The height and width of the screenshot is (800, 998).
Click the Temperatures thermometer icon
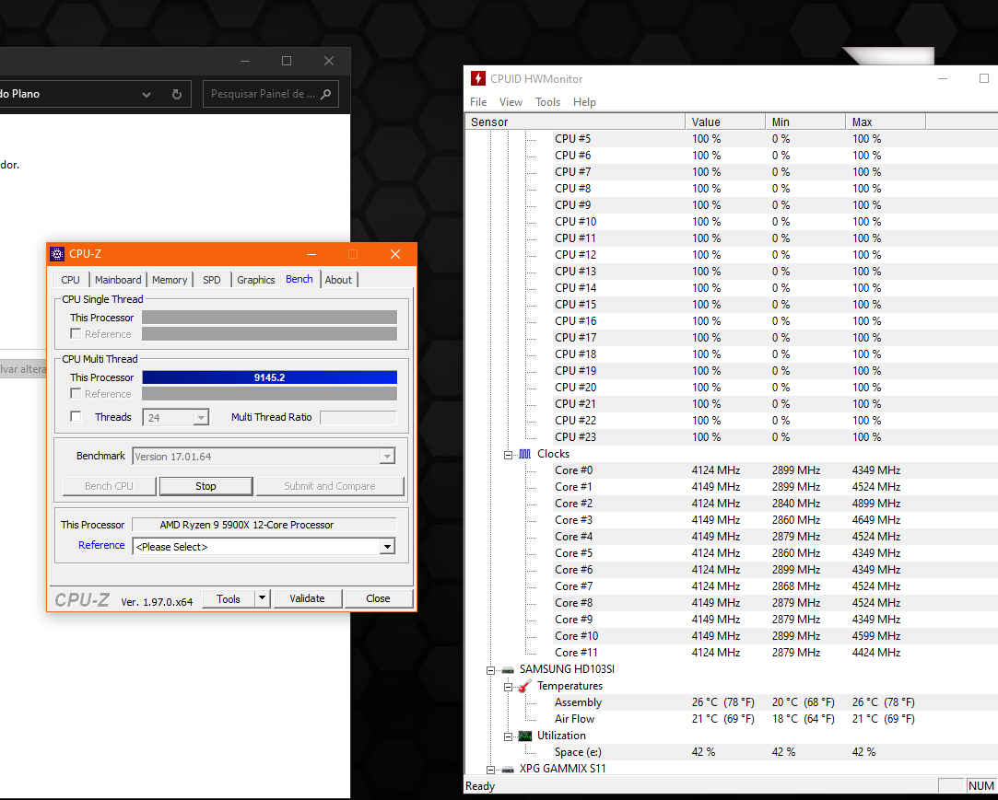pyautogui.click(x=524, y=686)
